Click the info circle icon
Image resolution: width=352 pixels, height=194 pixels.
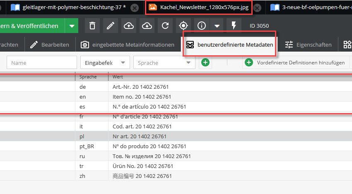click(x=202, y=26)
